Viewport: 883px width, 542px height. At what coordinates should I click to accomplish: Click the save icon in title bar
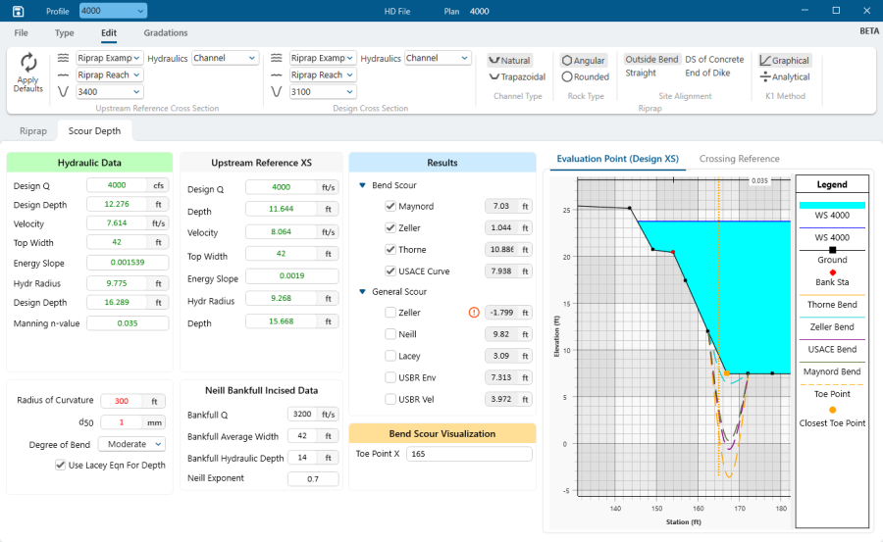[x=18, y=11]
